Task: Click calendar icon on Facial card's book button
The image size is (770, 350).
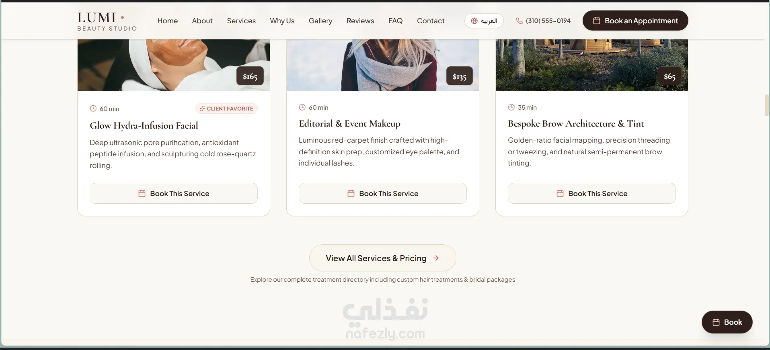Action: pyautogui.click(x=142, y=193)
